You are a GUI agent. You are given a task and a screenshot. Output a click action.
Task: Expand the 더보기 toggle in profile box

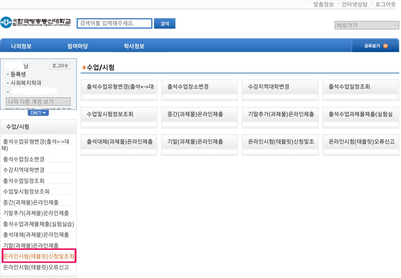pyautogui.click(x=38, y=113)
